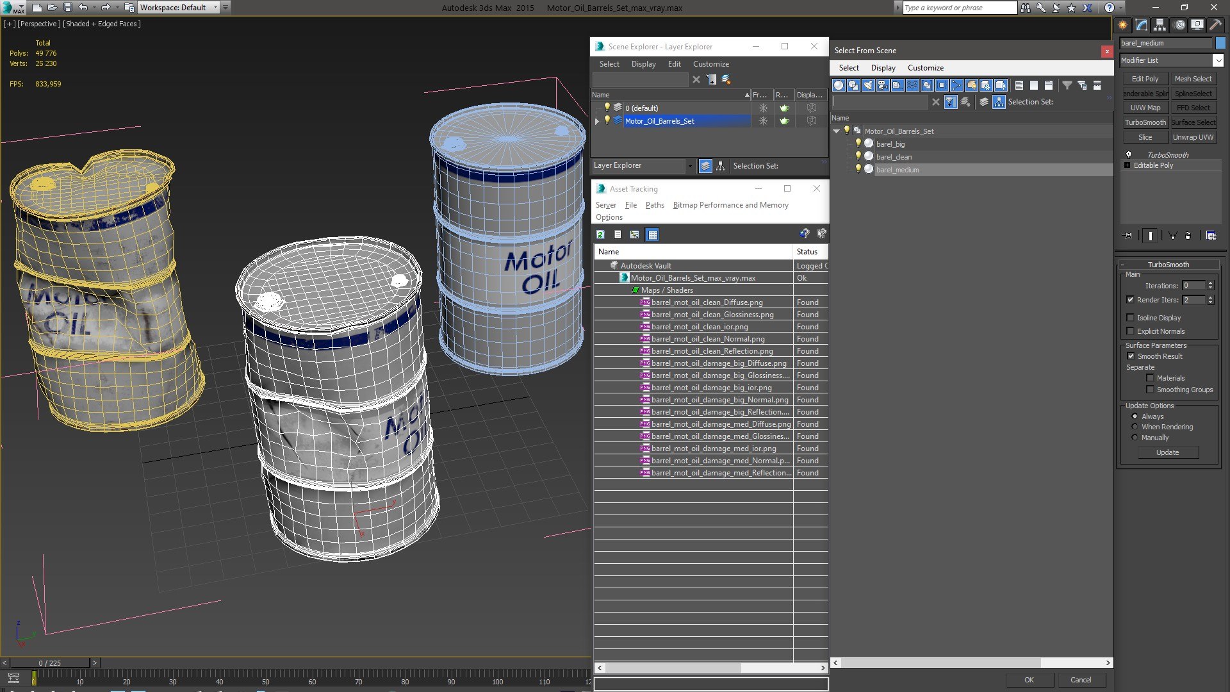1230x692 pixels.
Task: Open the Undo history dropdown arrow
Action: pyautogui.click(x=94, y=8)
